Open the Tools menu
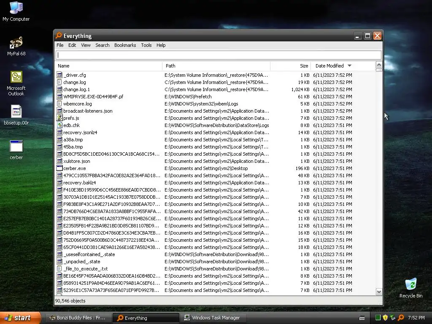This screenshot has height=324, width=432. [146, 45]
